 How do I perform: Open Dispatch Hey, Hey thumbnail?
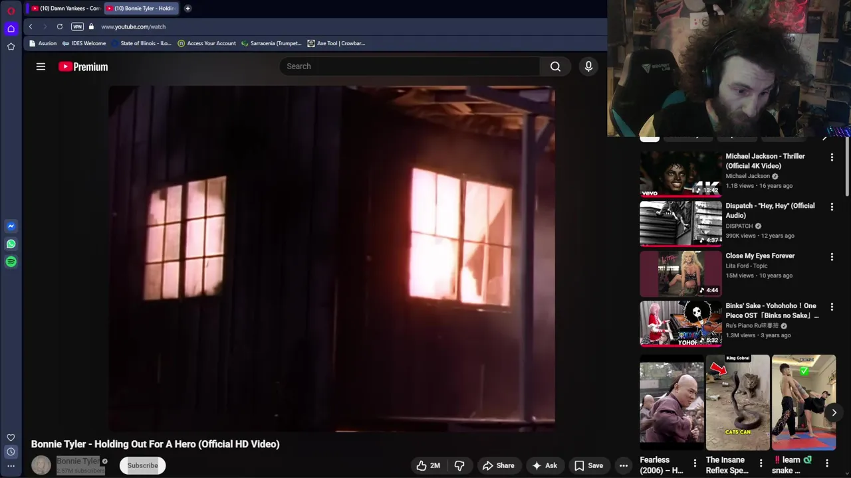[x=680, y=224]
